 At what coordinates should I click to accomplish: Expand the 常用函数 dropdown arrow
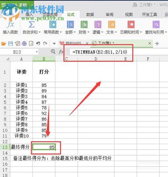61,32
